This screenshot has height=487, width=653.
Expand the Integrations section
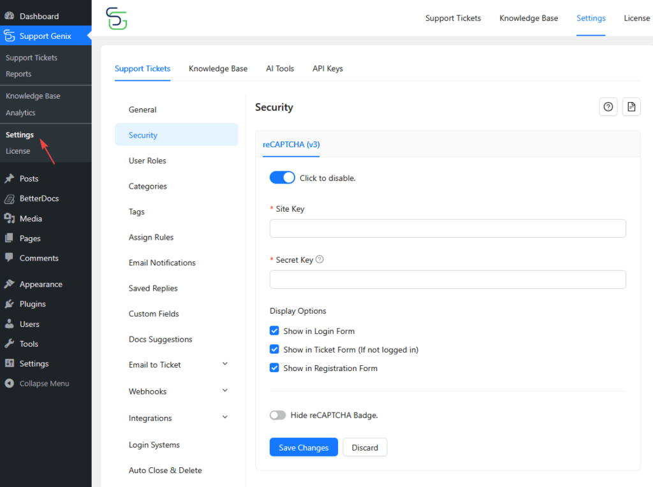coord(224,418)
